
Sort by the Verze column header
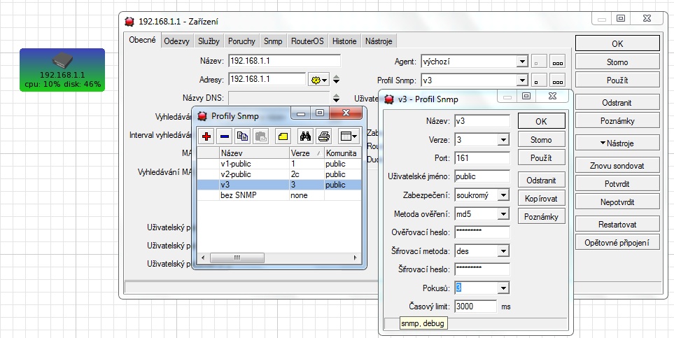click(307, 153)
